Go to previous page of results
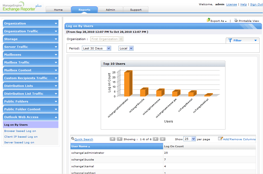Viewport: 263px width, 174px height. point(119,139)
